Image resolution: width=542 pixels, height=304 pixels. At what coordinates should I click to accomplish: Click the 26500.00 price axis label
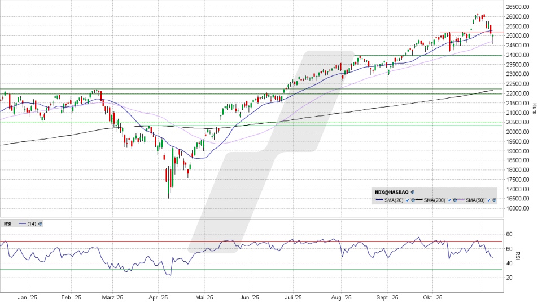[517, 7]
